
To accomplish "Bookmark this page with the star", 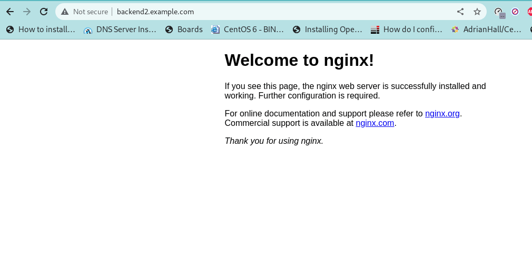I will point(477,12).
